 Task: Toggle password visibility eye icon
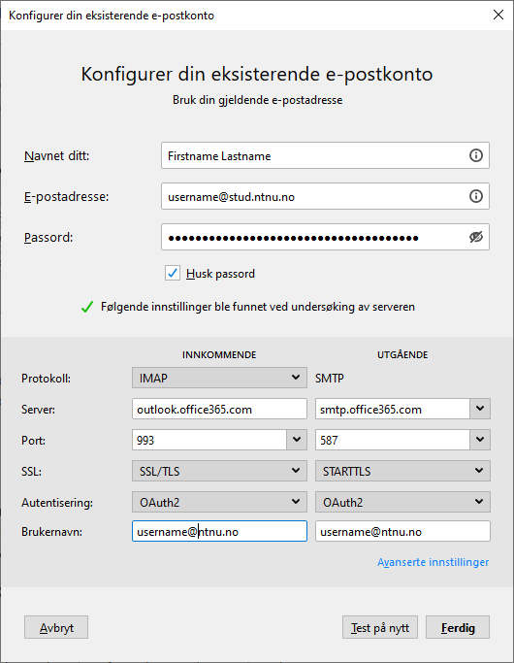pyautogui.click(x=476, y=237)
